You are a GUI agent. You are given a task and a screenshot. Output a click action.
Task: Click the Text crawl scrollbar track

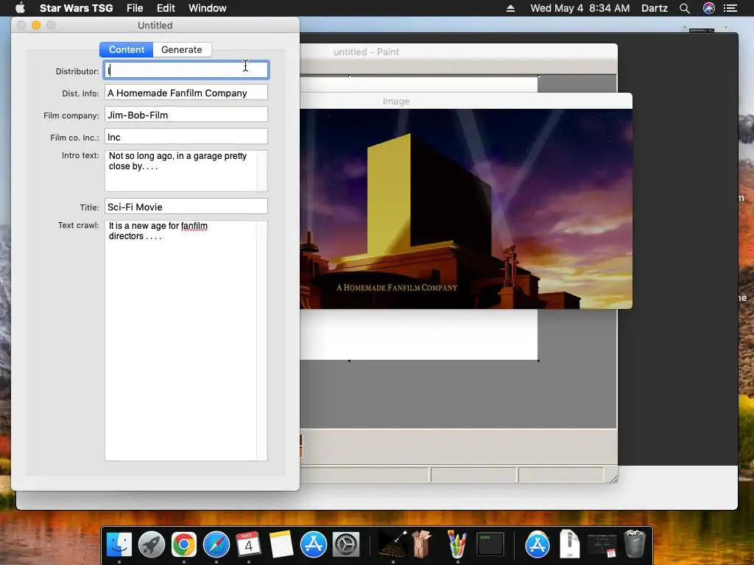tap(262, 341)
